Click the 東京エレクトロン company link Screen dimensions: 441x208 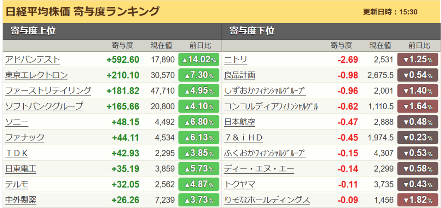[x=36, y=75]
